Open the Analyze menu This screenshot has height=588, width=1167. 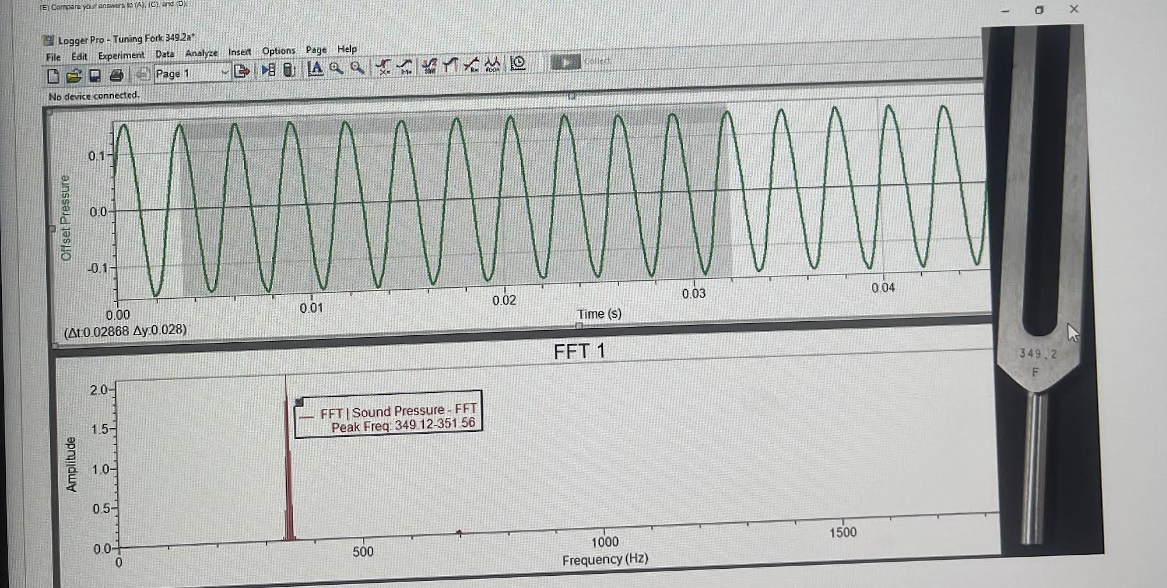(201, 53)
